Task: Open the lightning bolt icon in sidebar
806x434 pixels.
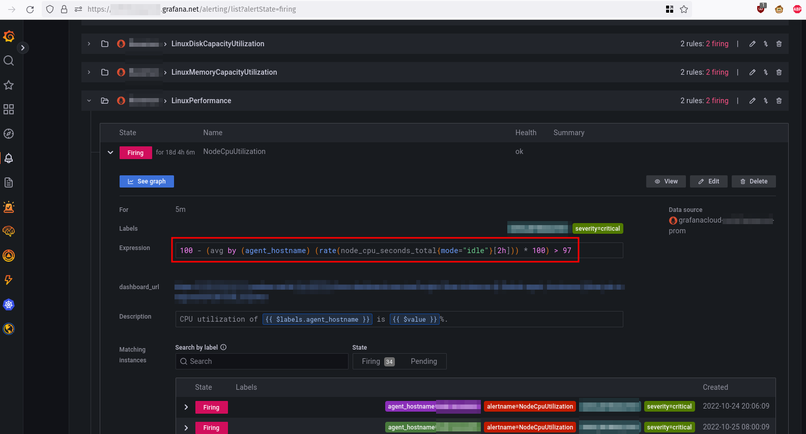Action: click(9, 280)
